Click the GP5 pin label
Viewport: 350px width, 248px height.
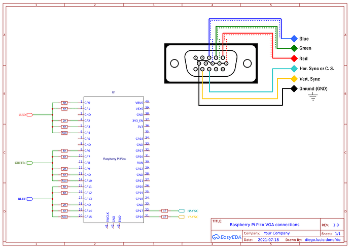tap(87, 139)
